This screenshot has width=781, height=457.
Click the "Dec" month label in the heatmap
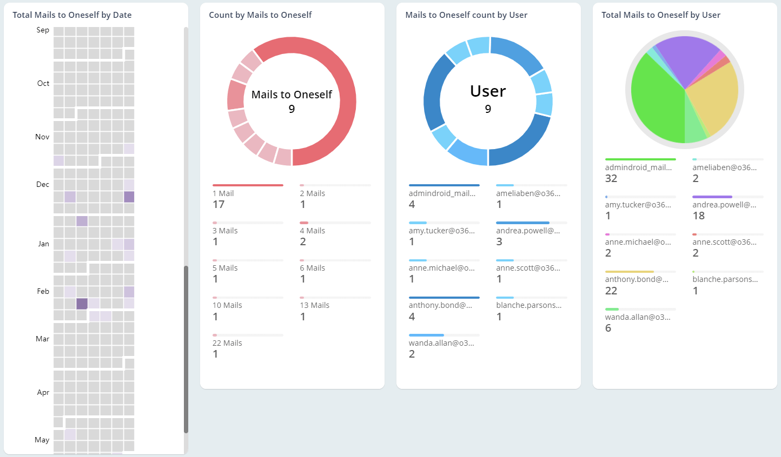coord(42,184)
